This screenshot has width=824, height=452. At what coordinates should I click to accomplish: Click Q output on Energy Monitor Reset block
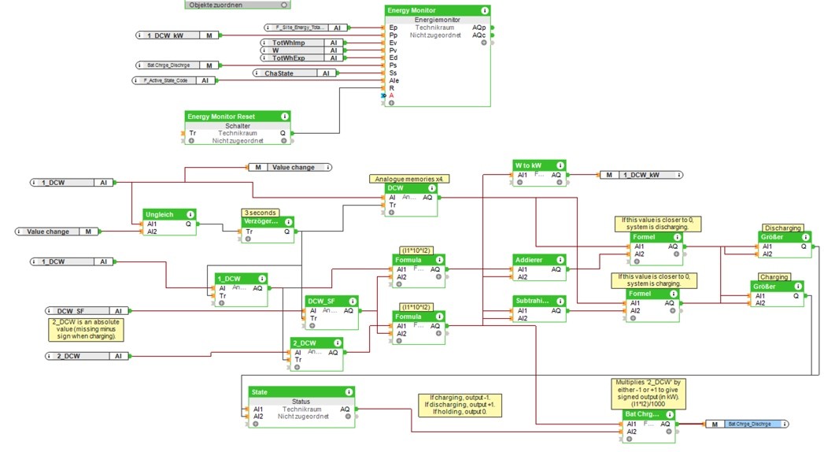coord(283,134)
